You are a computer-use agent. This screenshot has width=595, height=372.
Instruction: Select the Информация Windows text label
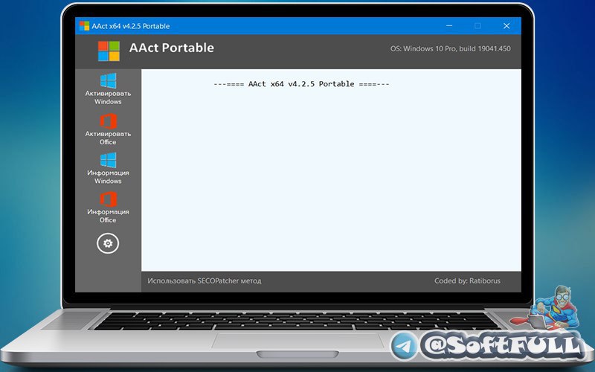coord(108,176)
